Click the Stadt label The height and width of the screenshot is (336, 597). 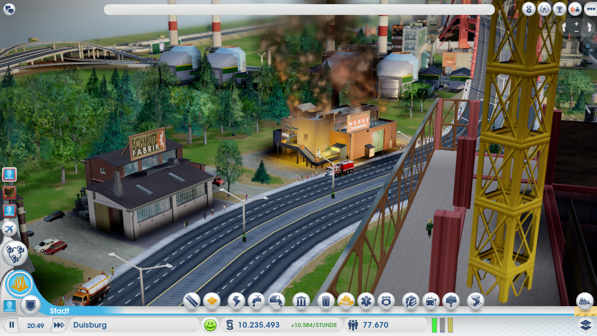(60, 311)
